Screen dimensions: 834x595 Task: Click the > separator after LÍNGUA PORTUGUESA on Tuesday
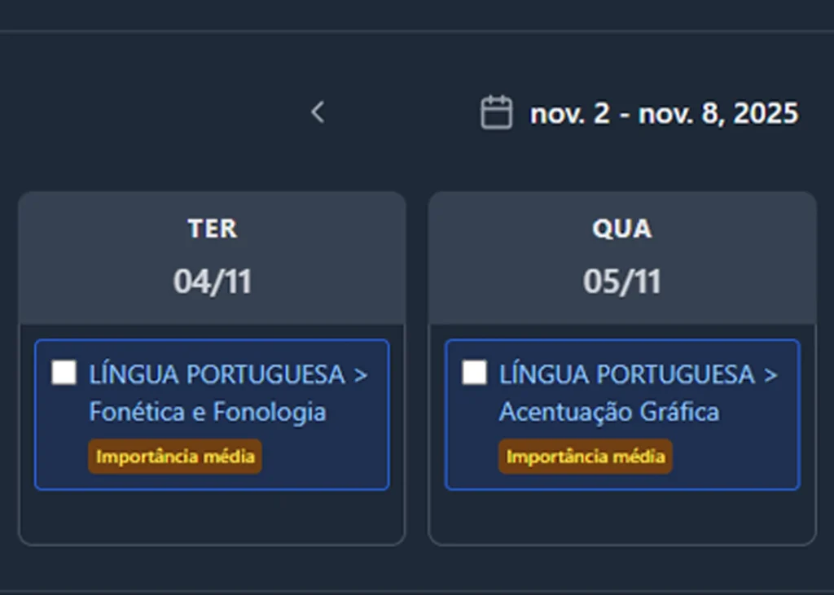361,374
